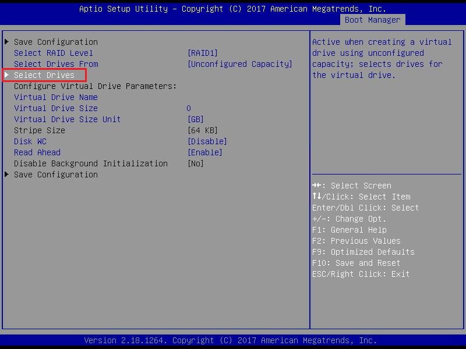Click Save Configuration above Select RAID Level
Viewport: 466px width, 349px height.
tap(56, 42)
